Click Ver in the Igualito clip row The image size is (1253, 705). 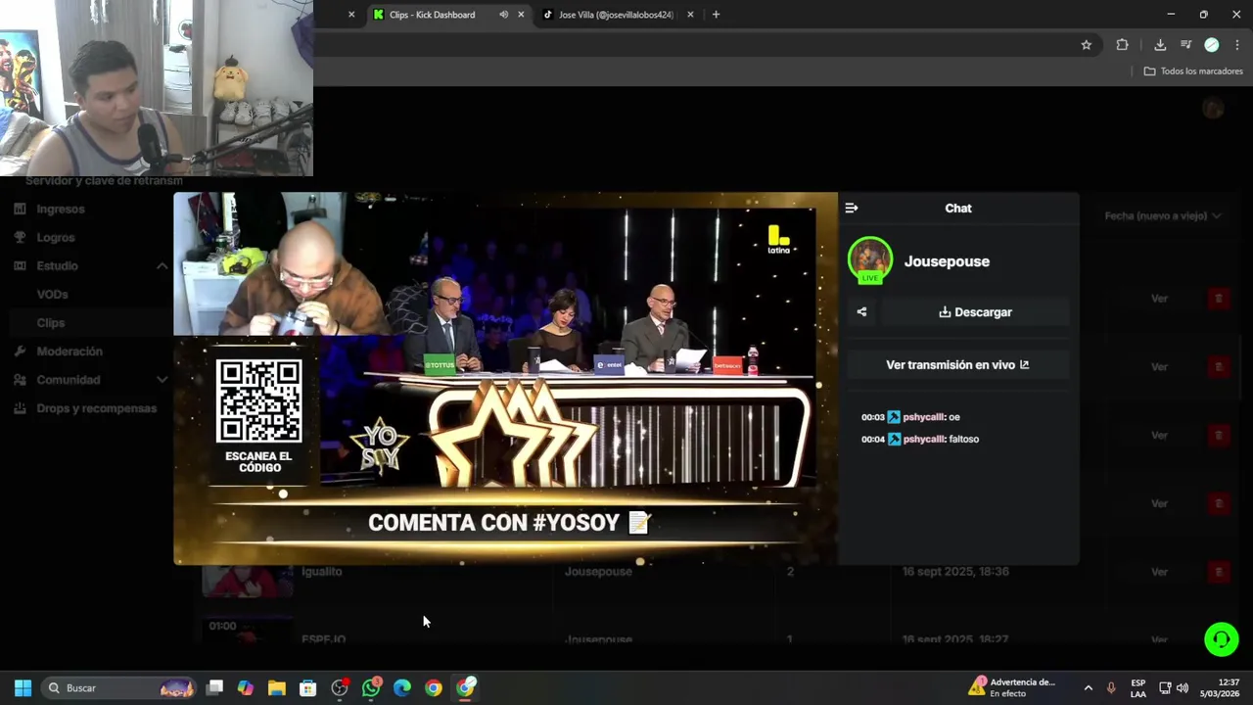tap(1159, 572)
